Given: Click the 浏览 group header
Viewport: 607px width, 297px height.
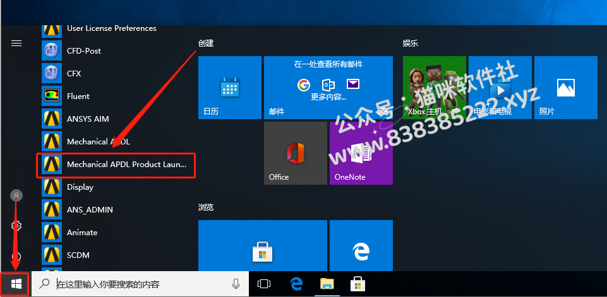Looking at the screenshot, I should point(206,207).
